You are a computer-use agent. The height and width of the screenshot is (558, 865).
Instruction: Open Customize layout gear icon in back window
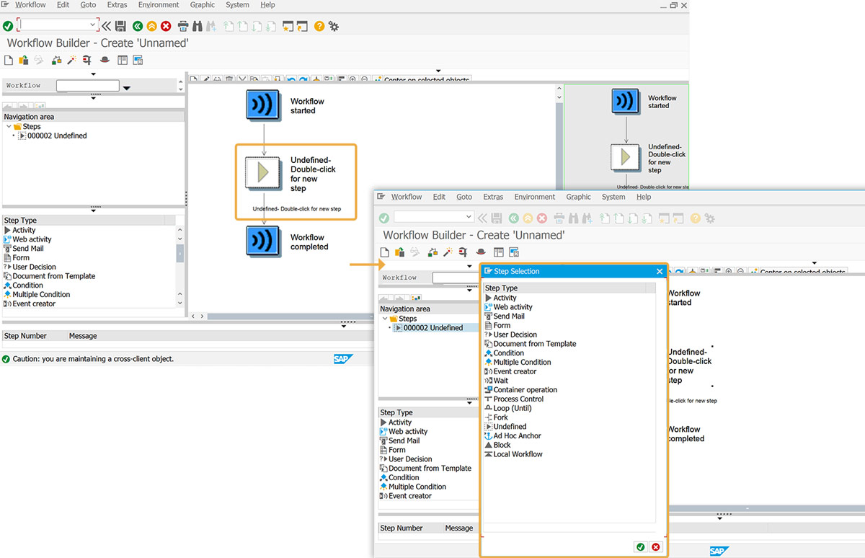pyautogui.click(x=334, y=26)
